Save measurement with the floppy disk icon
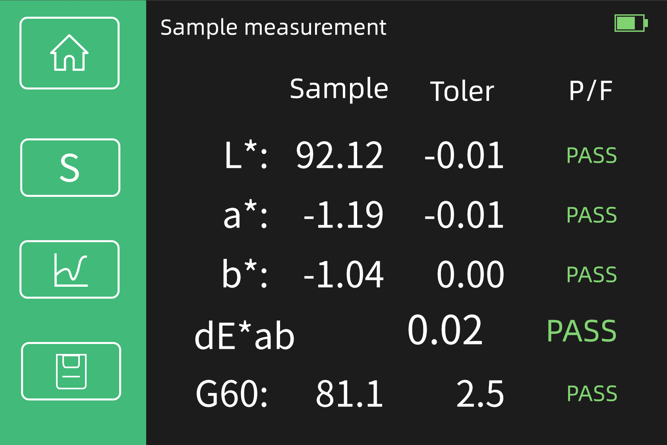The image size is (667, 445). pos(71,371)
